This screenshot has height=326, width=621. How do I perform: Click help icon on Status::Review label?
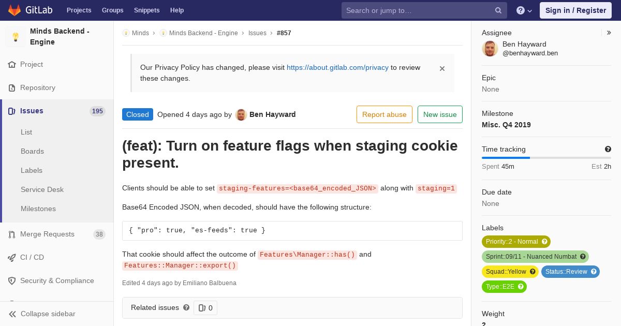594,272
